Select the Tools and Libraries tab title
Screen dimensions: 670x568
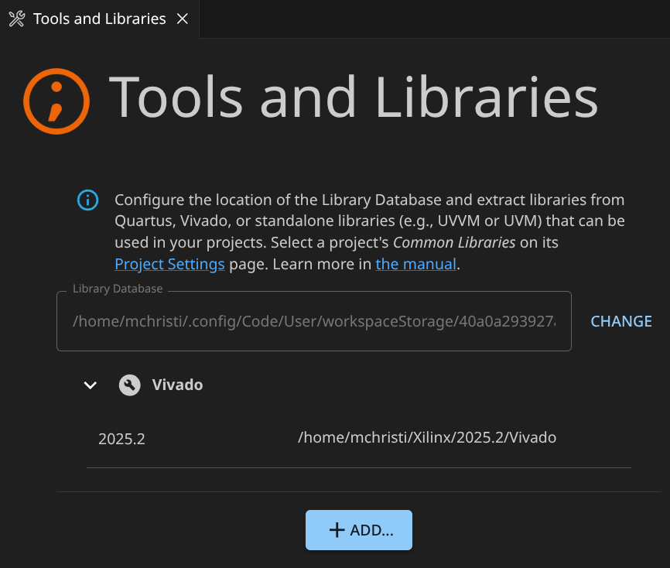tap(99, 19)
